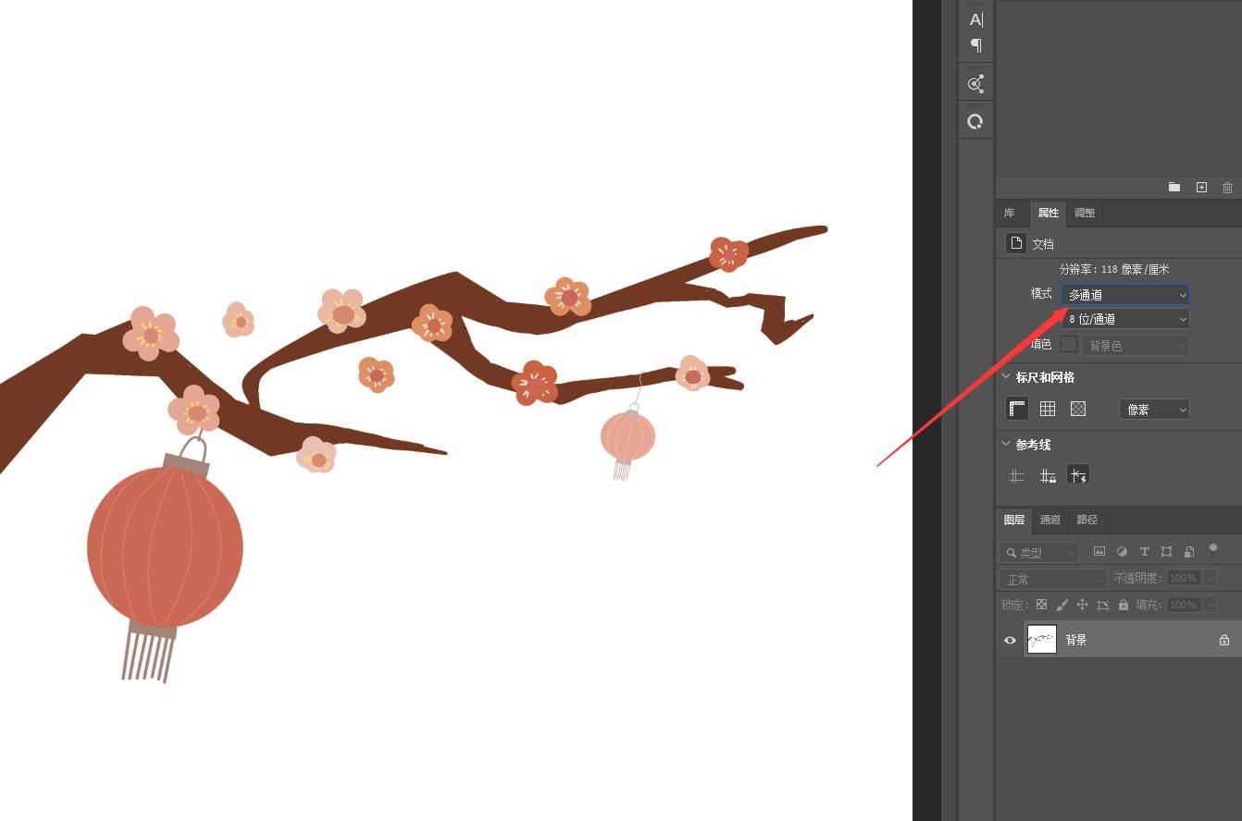1242x821 pixels.
Task: Click the 填充 100% value field
Action: [x=1183, y=605]
